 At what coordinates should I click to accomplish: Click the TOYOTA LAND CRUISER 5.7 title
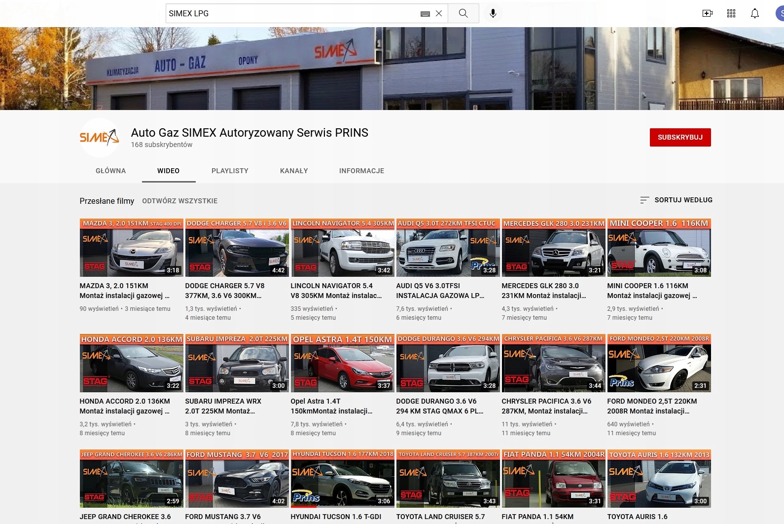tap(441, 517)
